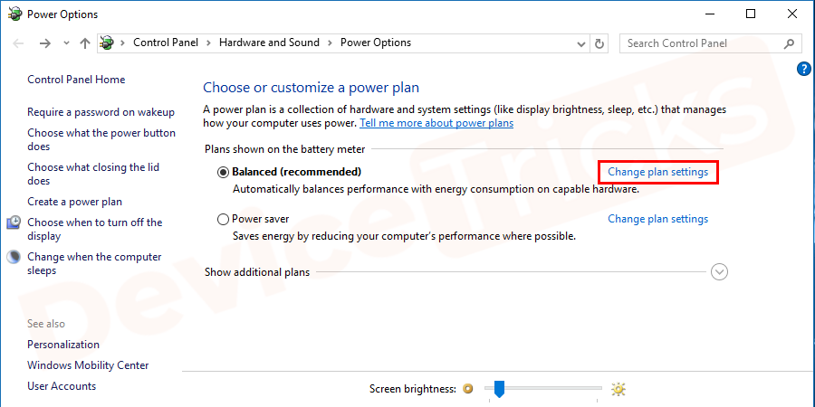Open the address bar history dropdown
Viewport: 815px width, 407px height.
[x=579, y=43]
